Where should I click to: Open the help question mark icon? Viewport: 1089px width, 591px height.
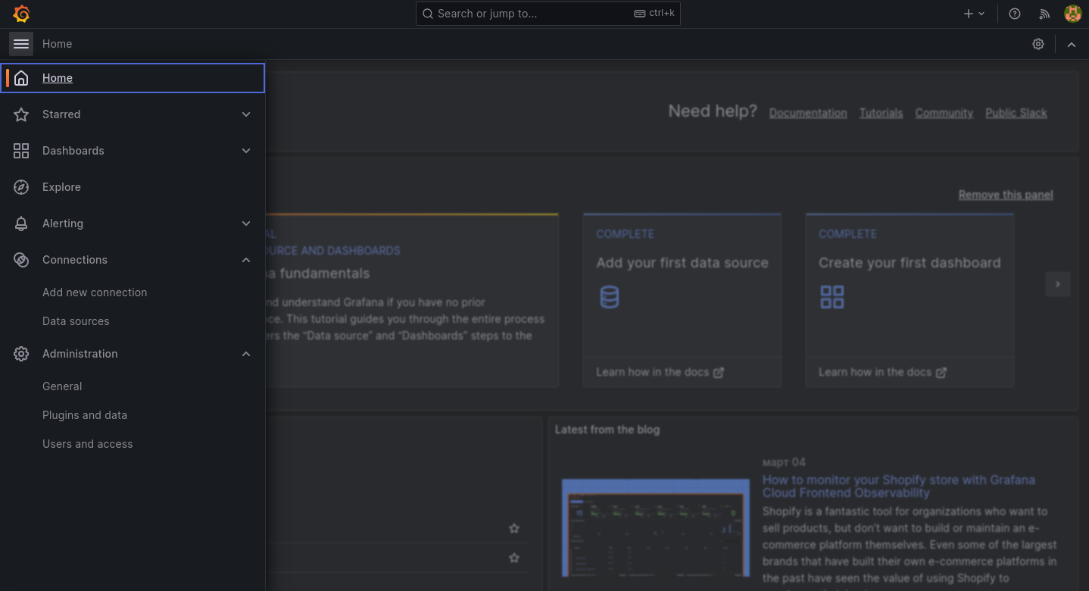1015,14
